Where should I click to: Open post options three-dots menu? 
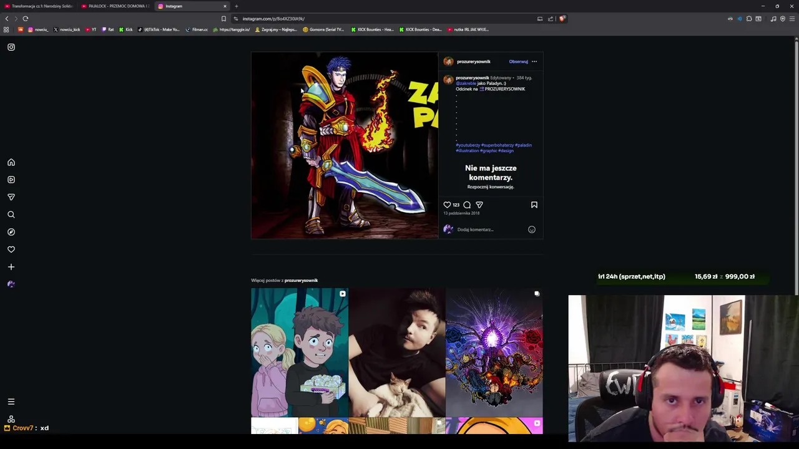coord(534,62)
